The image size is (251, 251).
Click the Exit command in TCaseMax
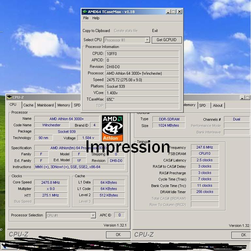pos(155,31)
